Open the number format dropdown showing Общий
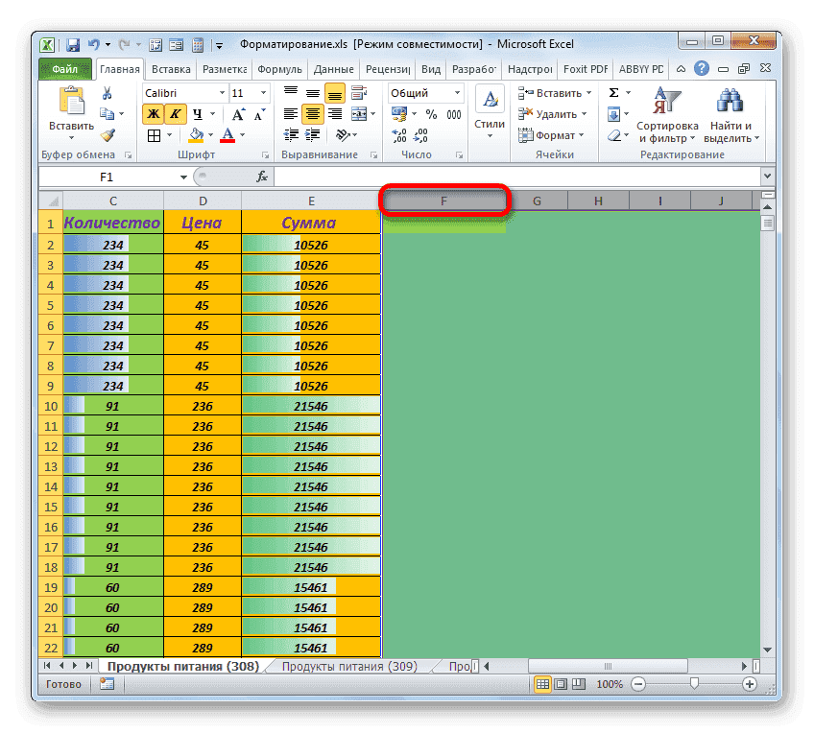The image size is (814, 733). (x=459, y=92)
